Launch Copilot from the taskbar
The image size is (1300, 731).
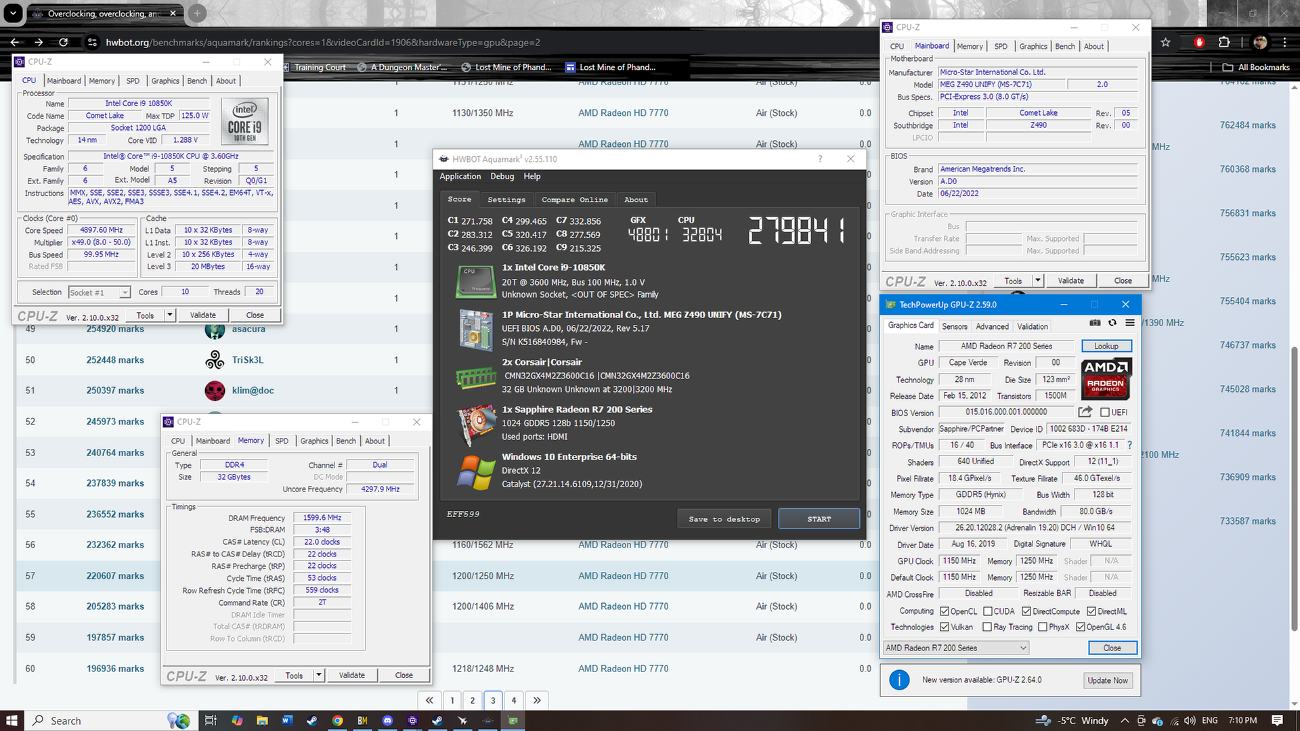[x=237, y=720]
